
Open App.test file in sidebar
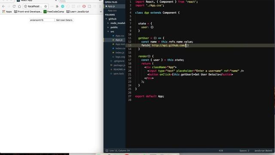point(120,44)
